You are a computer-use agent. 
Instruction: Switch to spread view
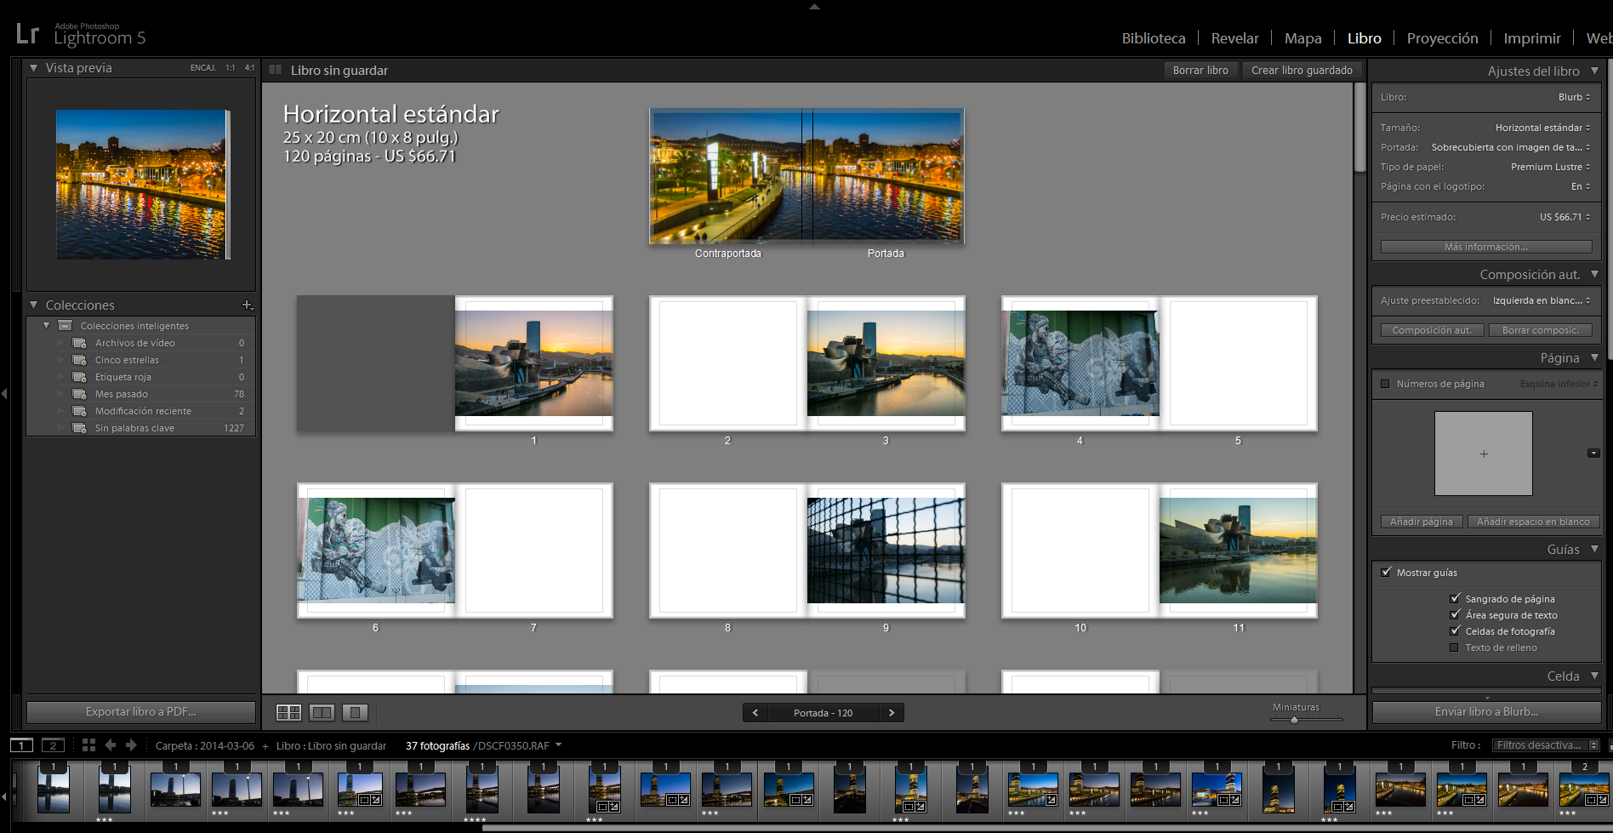click(322, 712)
